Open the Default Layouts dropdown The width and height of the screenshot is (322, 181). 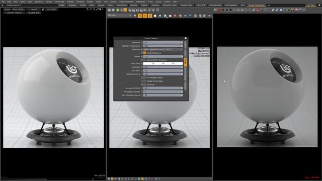[x=14, y=5]
